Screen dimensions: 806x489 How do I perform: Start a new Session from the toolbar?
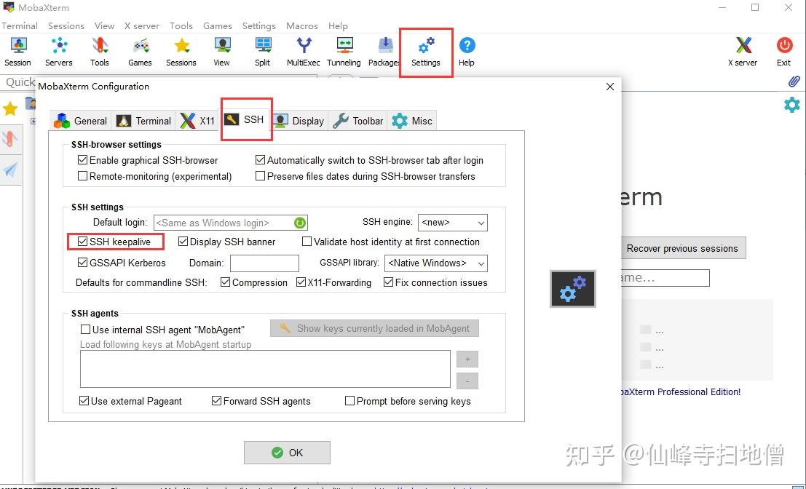[17, 47]
